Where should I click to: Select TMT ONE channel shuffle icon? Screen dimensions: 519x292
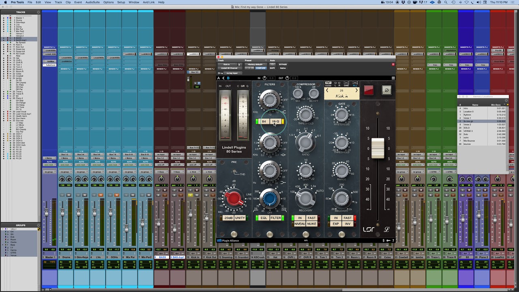click(346, 84)
